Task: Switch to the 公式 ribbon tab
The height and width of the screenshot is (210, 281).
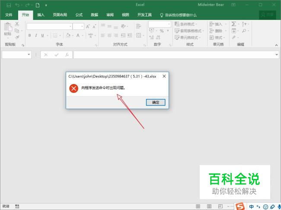Action: click(79, 15)
